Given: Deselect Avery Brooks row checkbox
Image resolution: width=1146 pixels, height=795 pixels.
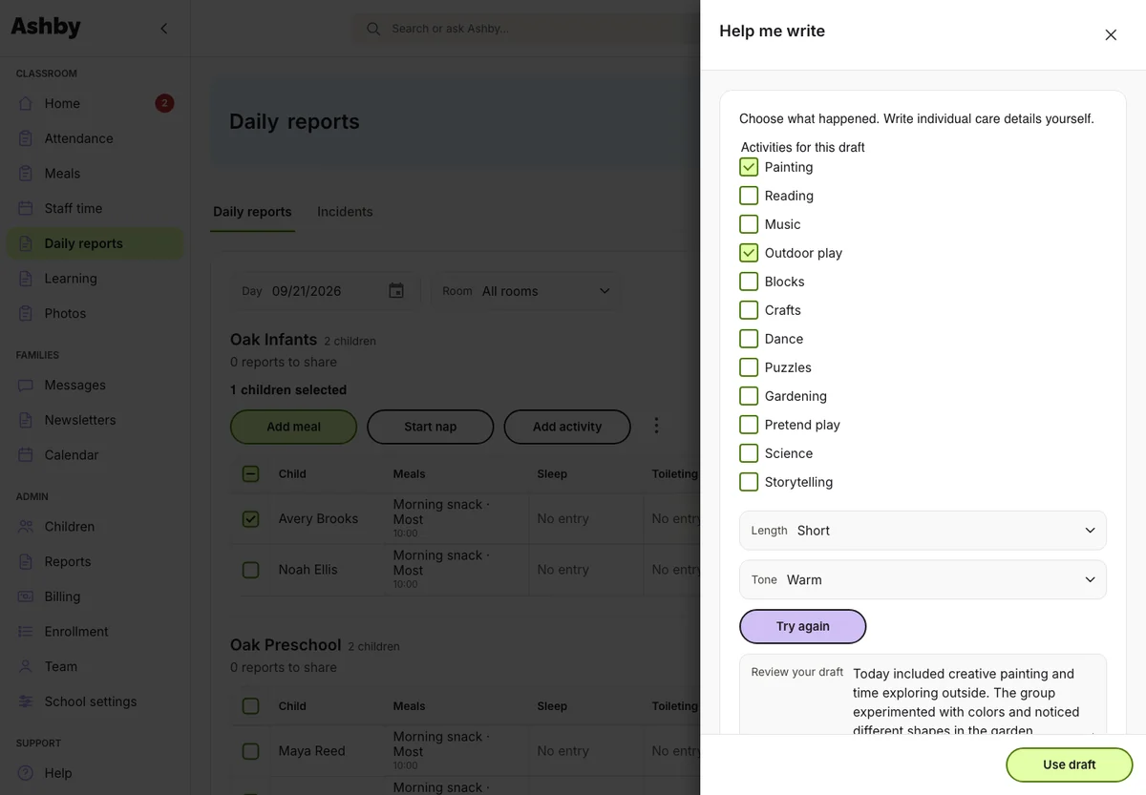Looking at the screenshot, I should (x=250, y=519).
